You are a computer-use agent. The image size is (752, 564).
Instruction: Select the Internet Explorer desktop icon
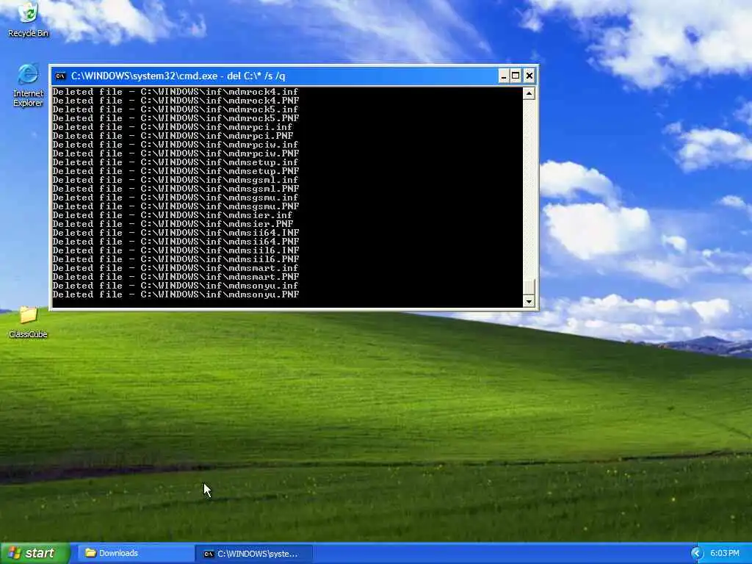28,85
